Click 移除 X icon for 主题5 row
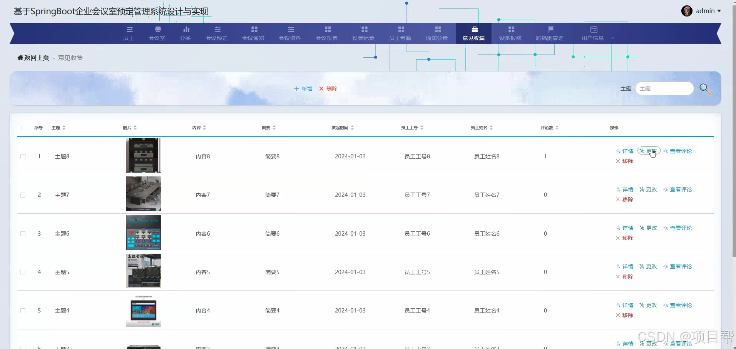The width and height of the screenshot is (736, 349). 618,277
